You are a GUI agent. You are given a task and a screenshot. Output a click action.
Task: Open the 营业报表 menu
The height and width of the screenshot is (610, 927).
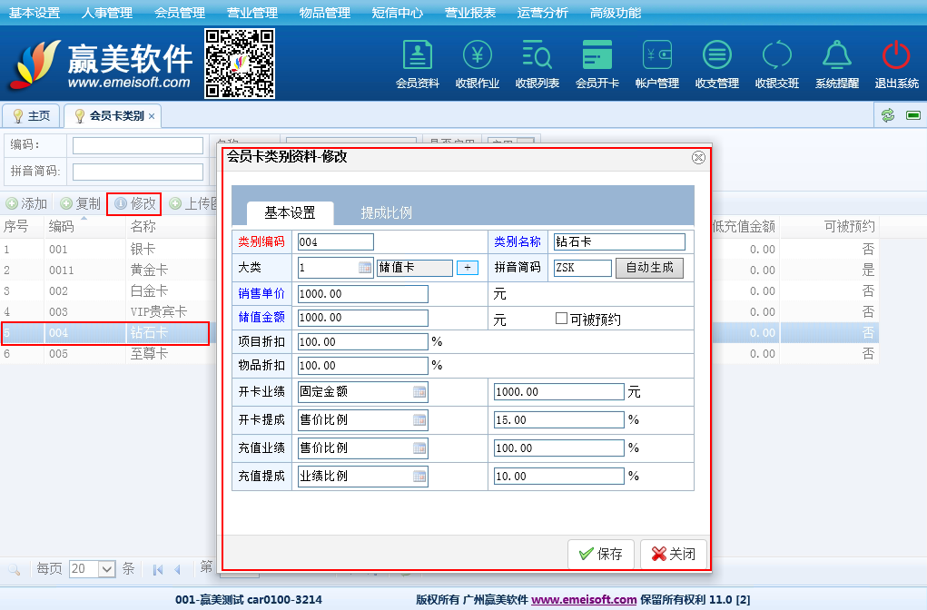click(470, 13)
